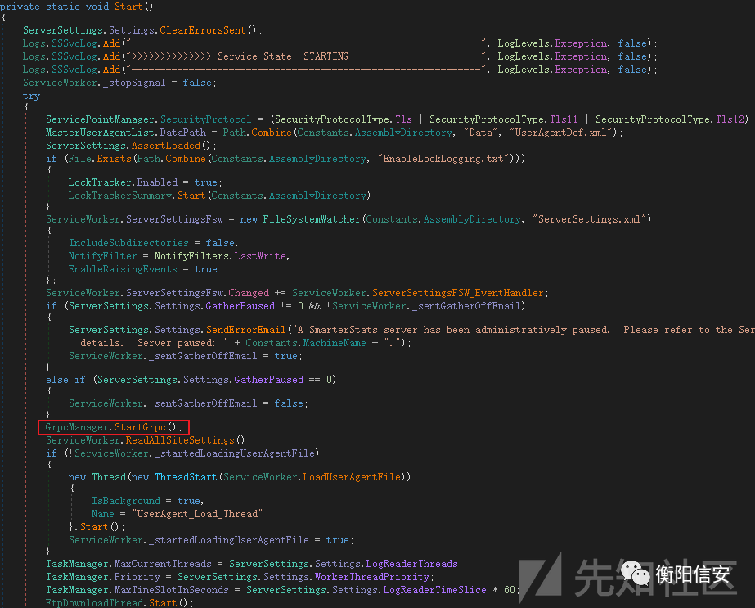
Task: Click Constants.MachineName reference
Action: pos(305,343)
